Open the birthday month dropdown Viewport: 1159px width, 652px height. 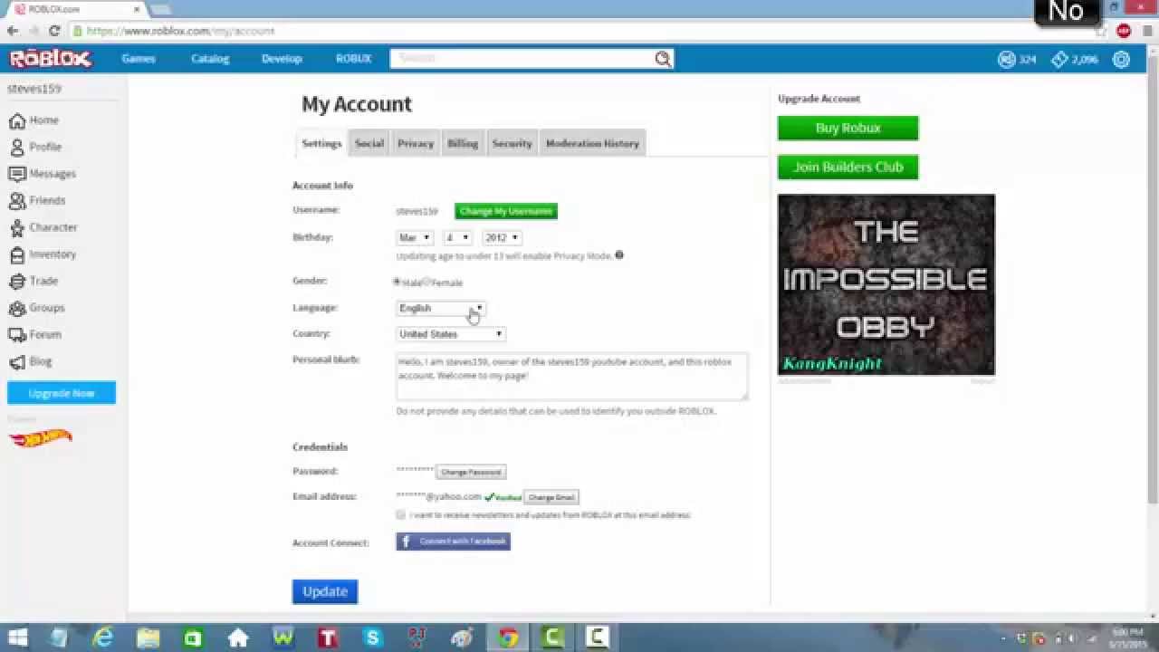point(415,237)
